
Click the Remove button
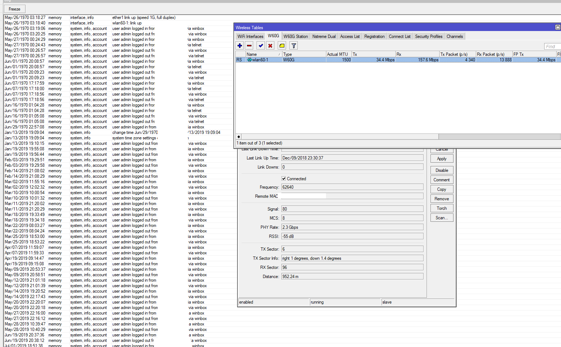click(x=442, y=199)
